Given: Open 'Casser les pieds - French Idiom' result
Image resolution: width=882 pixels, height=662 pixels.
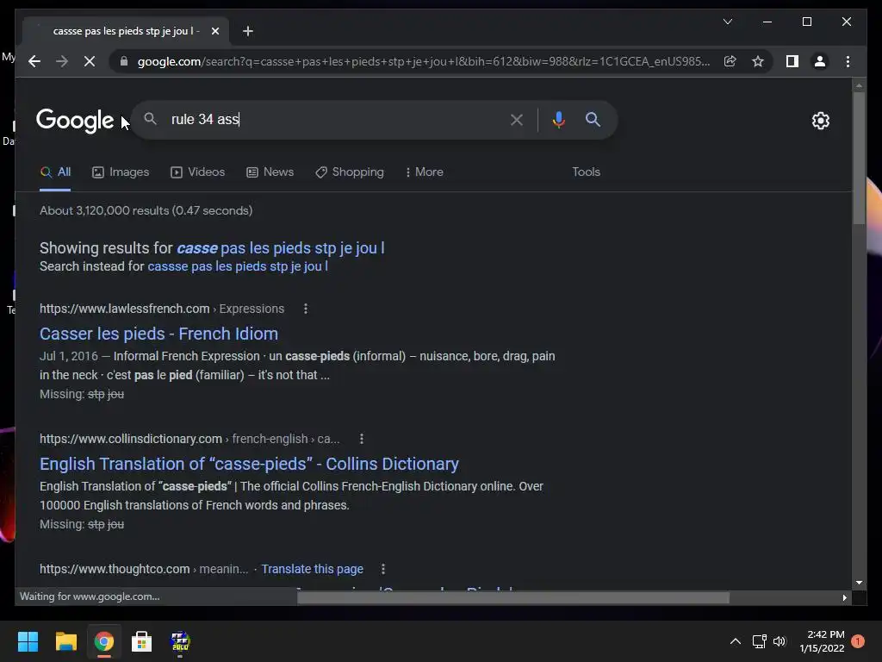Looking at the screenshot, I should (x=158, y=334).
